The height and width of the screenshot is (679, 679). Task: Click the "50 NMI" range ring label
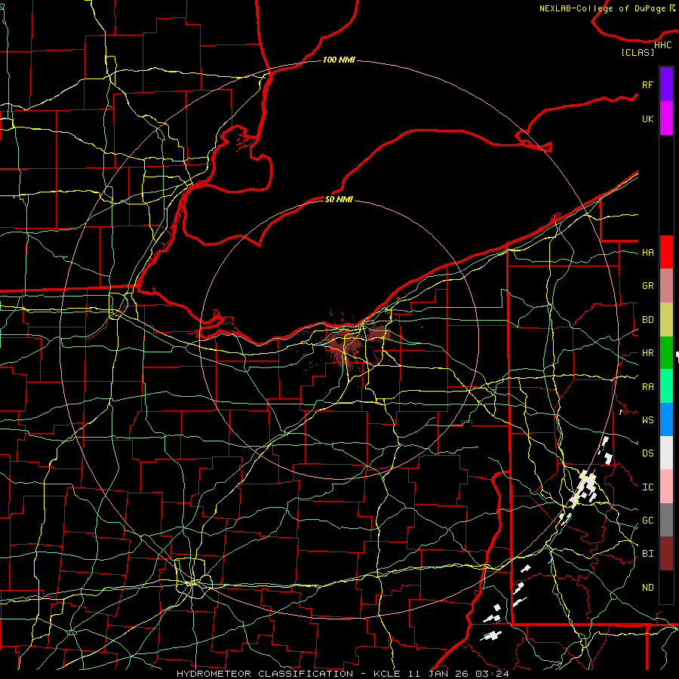[x=339, y=199]
